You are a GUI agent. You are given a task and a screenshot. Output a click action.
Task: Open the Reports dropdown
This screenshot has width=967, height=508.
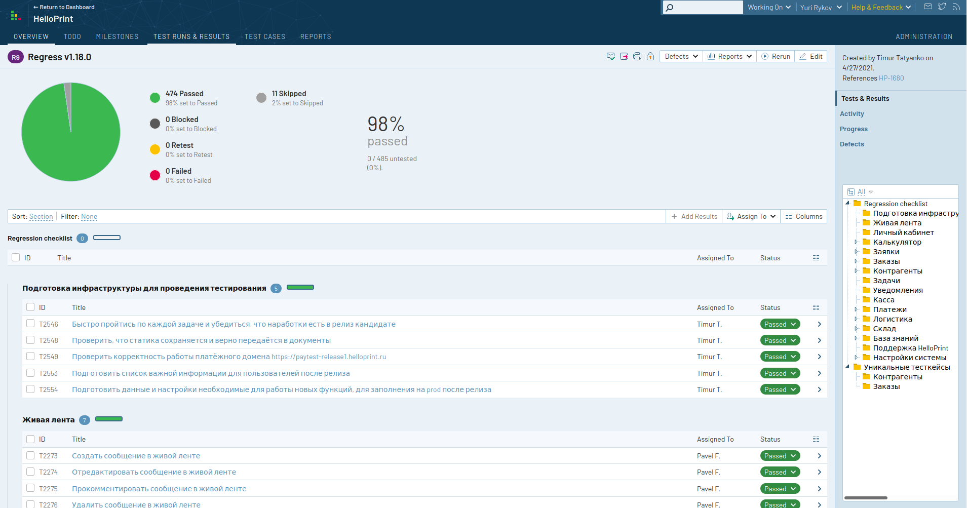(x=729, y=56)
